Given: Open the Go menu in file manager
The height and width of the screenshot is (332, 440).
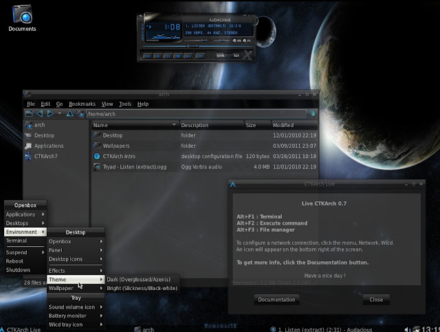Looking at the screenshot, I should click(59, 104).
